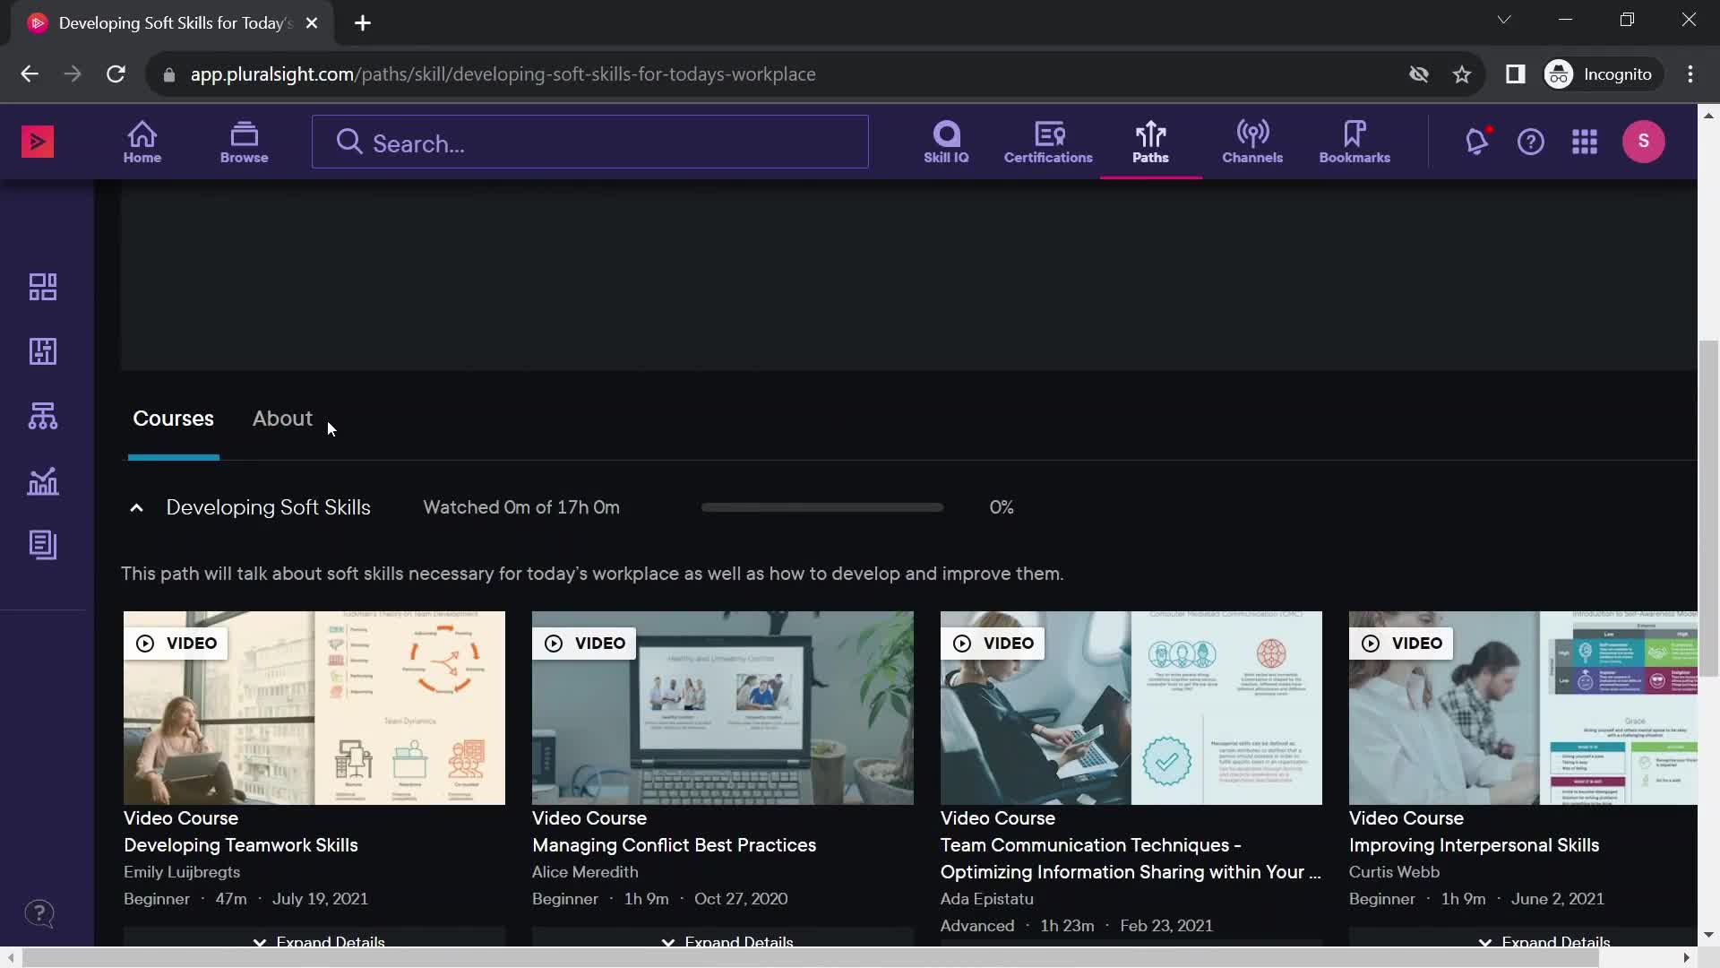Close the current browser tab
The height and width of the screenshot is (968, 1720).
(312, 23)
